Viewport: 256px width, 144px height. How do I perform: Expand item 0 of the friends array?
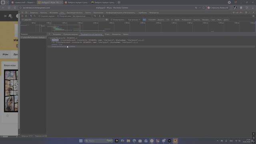52,42
